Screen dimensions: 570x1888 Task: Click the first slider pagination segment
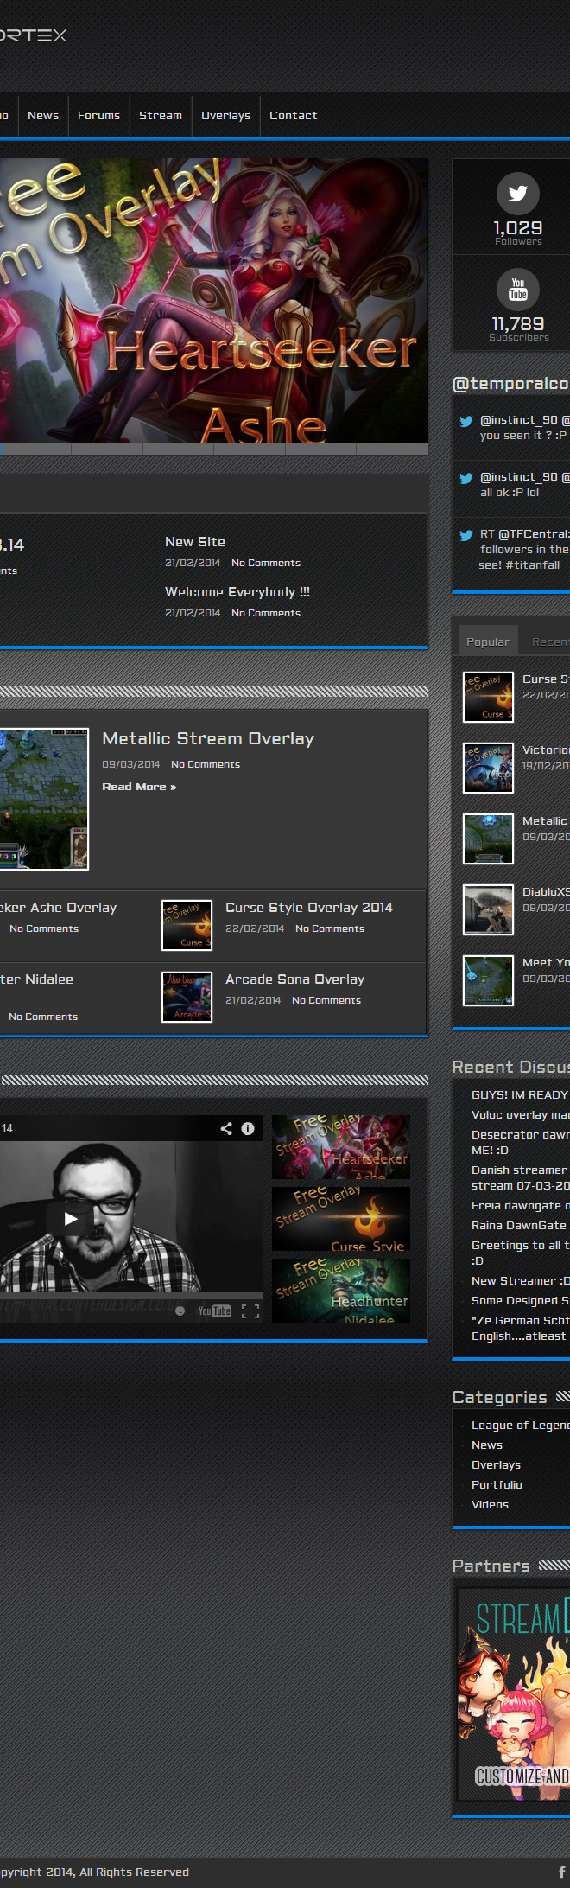35,449
